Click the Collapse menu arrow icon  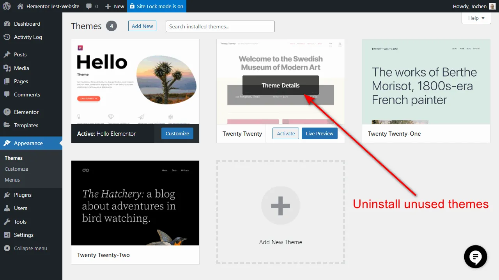(7, 248)
